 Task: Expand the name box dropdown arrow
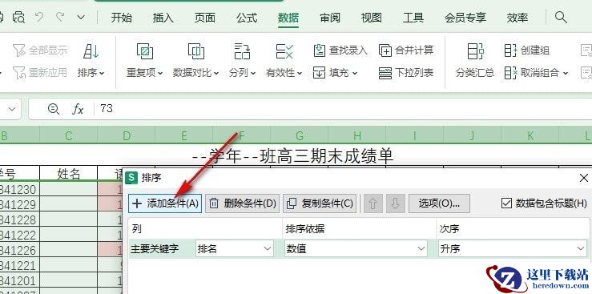coord(12,109)
